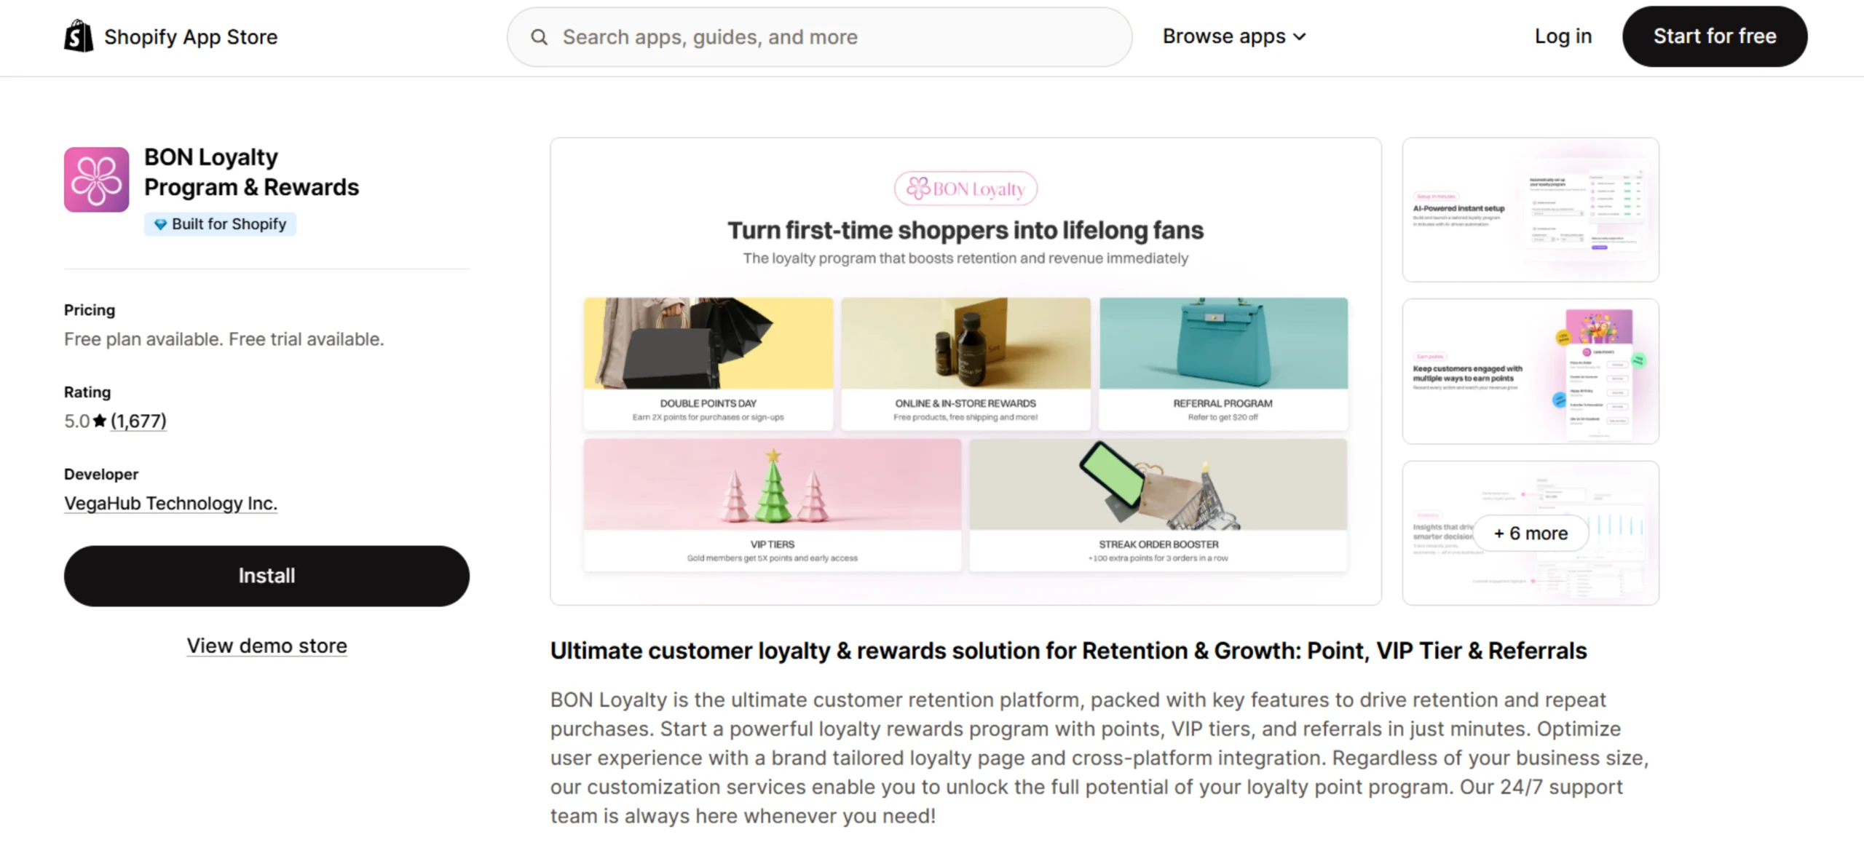Visit the VegaHub Technology Inc. developer link

170,503
